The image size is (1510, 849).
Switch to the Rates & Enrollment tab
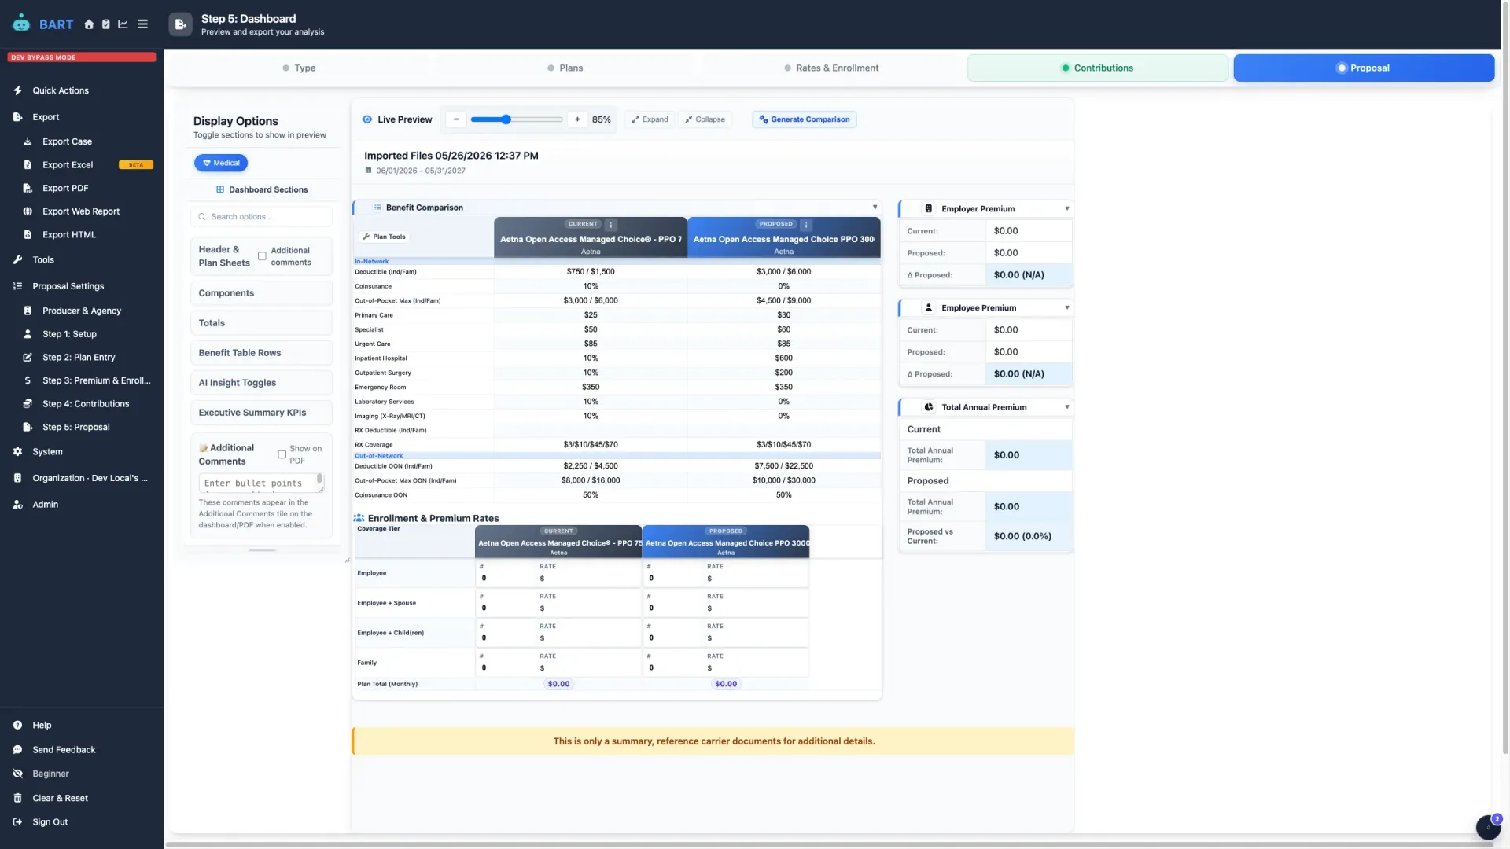pos(831,68)
